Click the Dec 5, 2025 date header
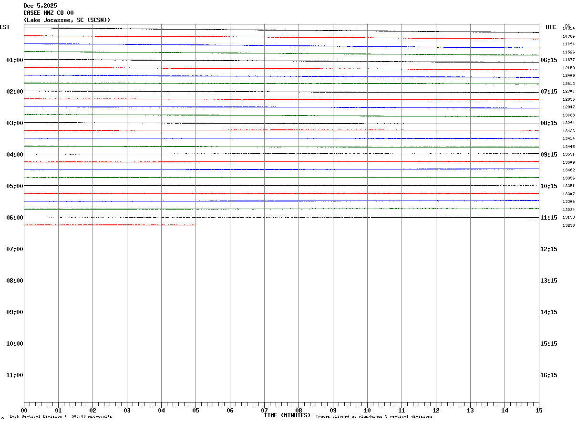The image size is (577, 423). pyautogui.click(x=40, y=6)
